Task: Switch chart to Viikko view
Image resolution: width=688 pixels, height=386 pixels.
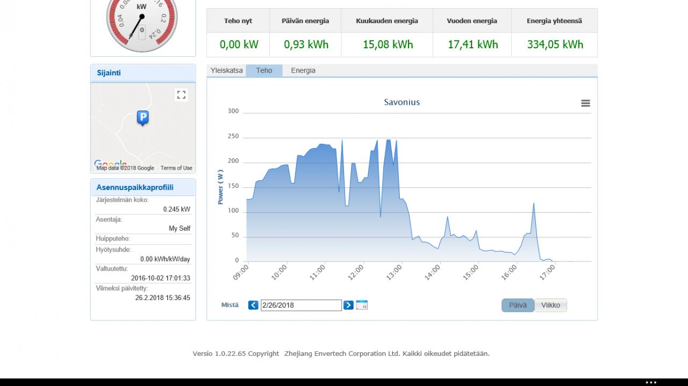Action: [x=550, y=305]
